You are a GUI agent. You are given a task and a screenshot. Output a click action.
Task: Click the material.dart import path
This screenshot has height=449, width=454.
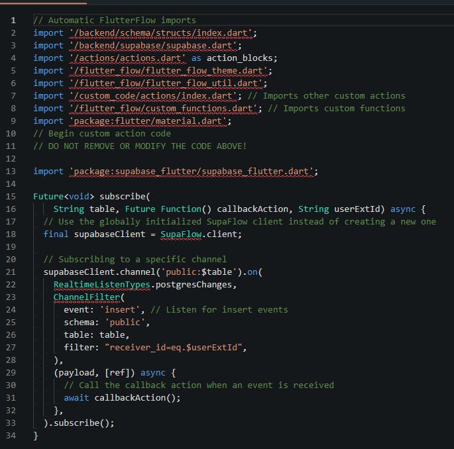[149, 121]
